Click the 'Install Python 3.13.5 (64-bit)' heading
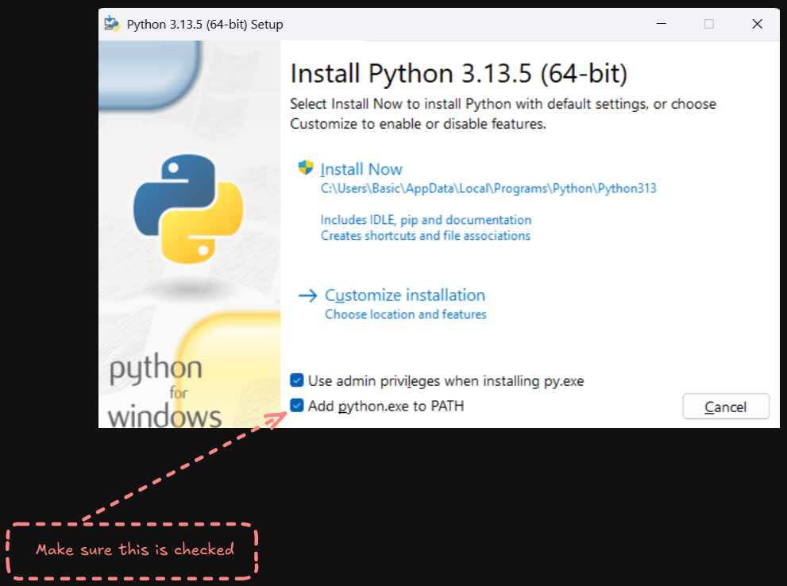This screenshot has height=586, width=787. point(459,73)
